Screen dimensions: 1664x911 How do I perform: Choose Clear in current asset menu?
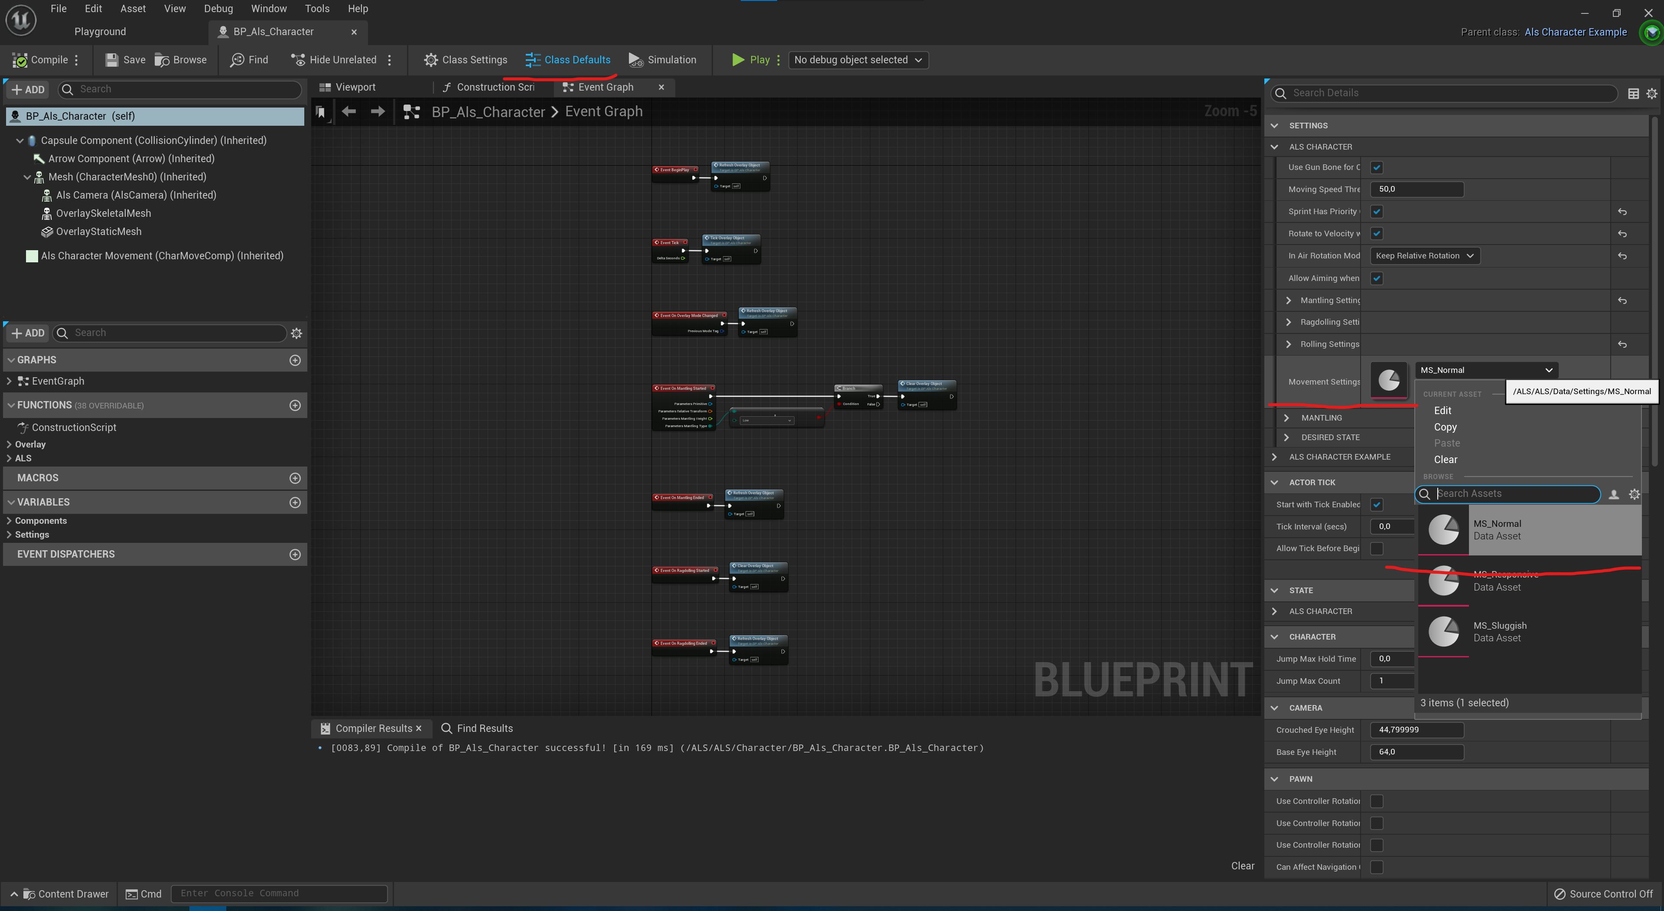pyautogui.click(x=1446, y=459)
